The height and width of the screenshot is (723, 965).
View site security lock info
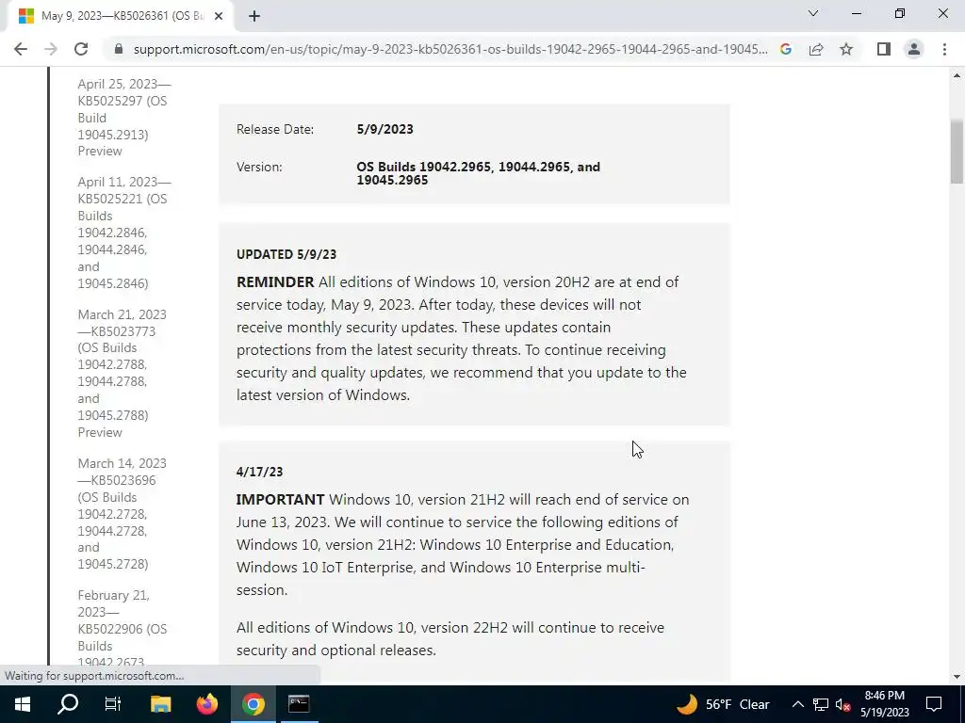coord(119,49)
